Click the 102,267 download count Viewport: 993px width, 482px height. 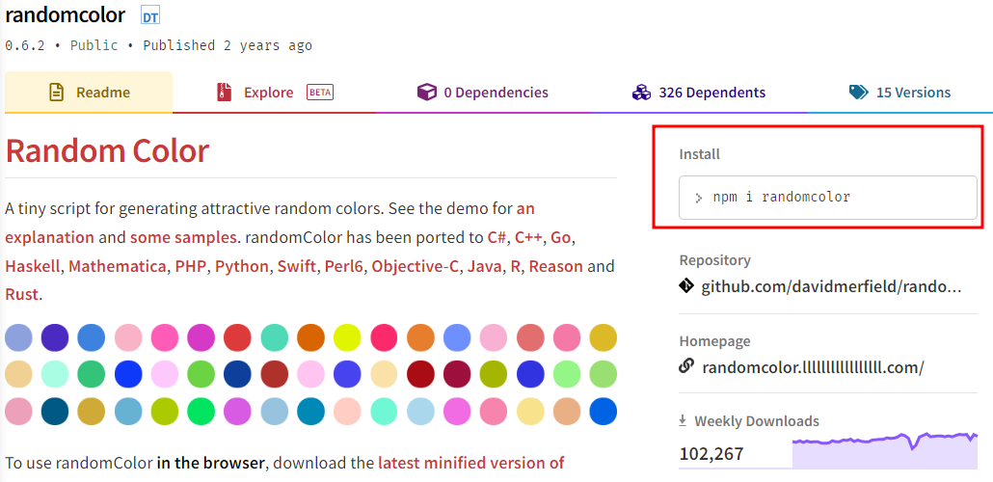pyautogui.click(x=711, y=454)
